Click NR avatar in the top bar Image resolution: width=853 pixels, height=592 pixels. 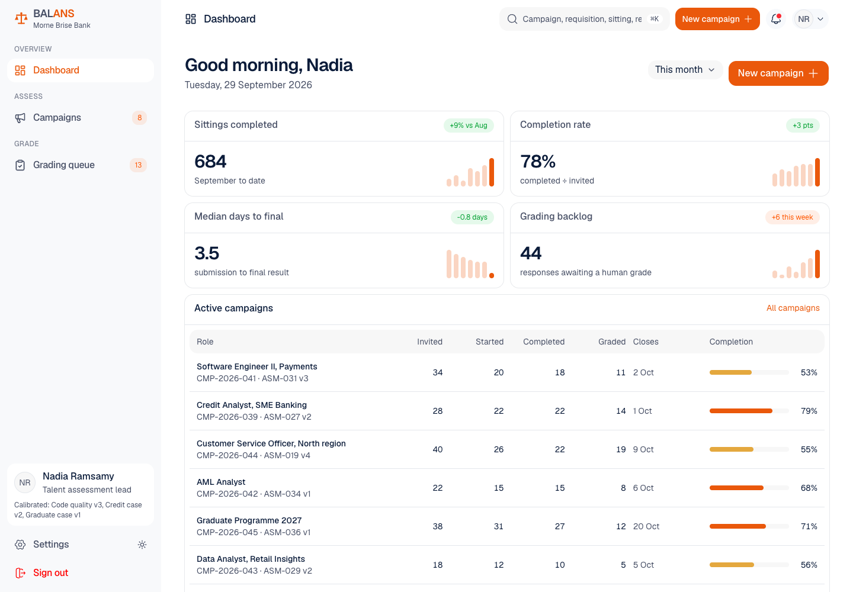point(804,19)
